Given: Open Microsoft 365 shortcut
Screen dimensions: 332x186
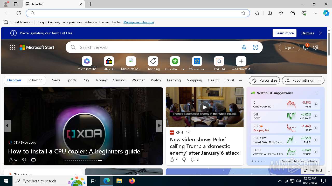Looking at the screenshot, I should 87,64.
